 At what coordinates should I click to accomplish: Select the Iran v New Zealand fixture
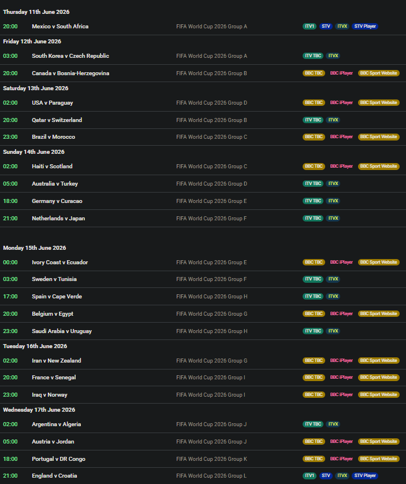click(x=57, y=360)
